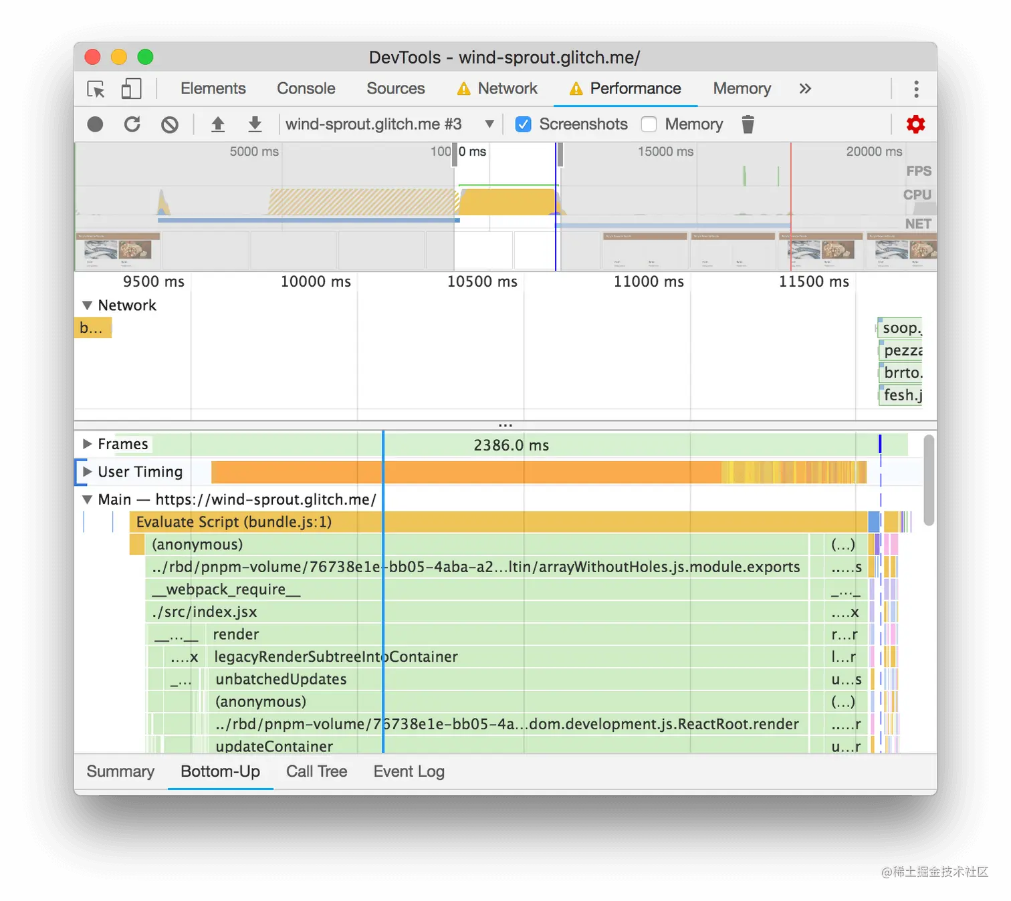Select the 'b...' network request bar

93,328
